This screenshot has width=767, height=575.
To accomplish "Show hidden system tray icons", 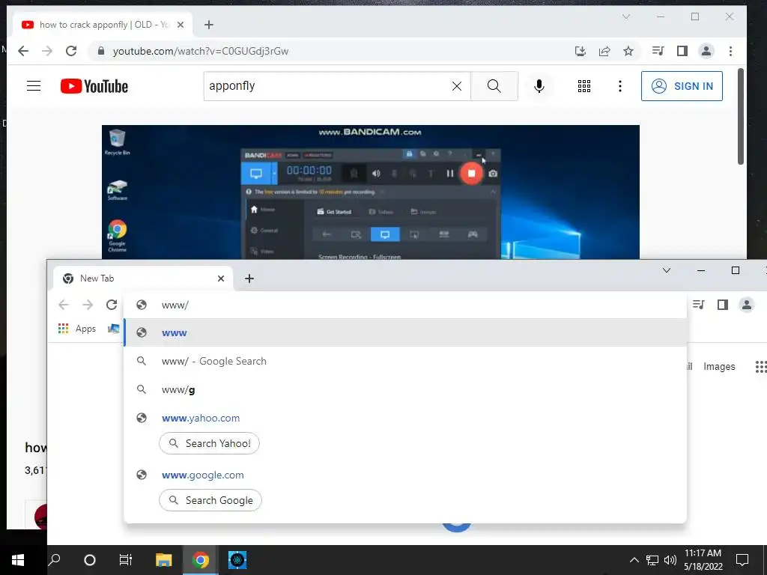I will 634,560.
